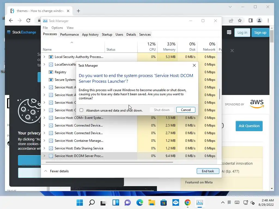The height and width of the screenshot is (209, 279).
Task: Click Task Manager horizontal scrollbar
Action: click(109, 162)
